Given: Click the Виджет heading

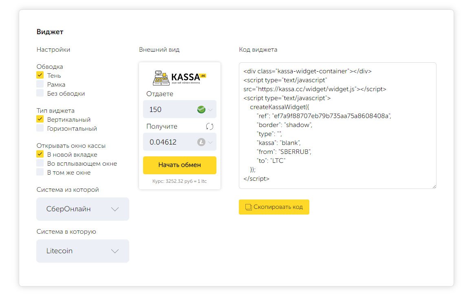Looking at the screenshot, I should 50,32.
